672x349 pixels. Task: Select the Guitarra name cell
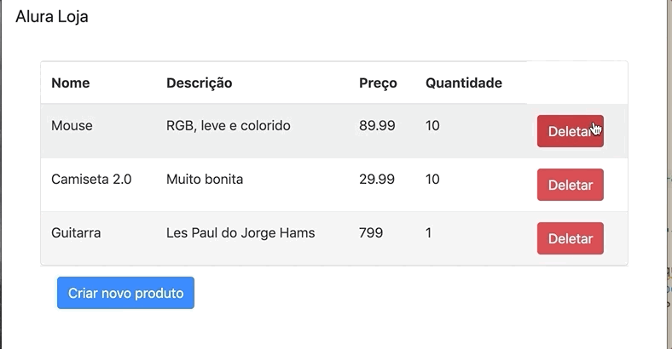76,233
